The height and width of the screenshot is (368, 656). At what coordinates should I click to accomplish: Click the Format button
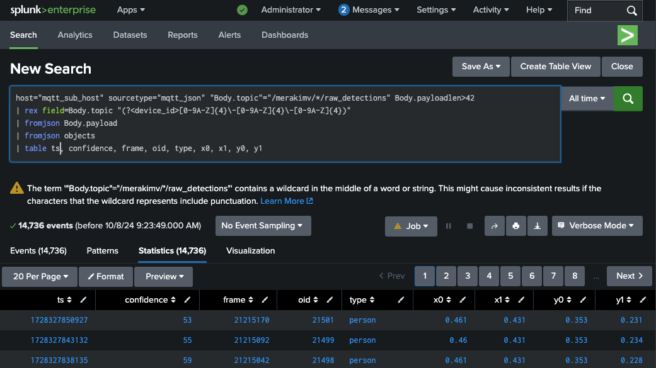point(106,277)
